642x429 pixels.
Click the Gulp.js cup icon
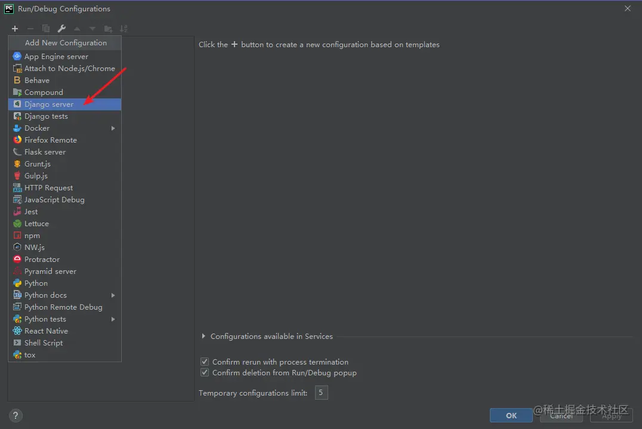point(17,175)
